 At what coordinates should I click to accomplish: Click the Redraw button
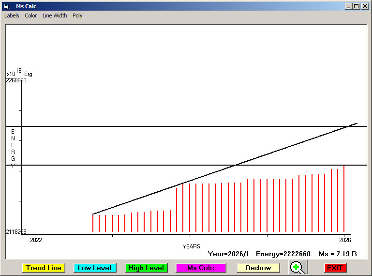[x=258, y=268]
